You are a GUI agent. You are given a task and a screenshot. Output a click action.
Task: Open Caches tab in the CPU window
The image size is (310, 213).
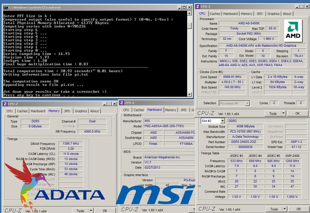[215, 14]
